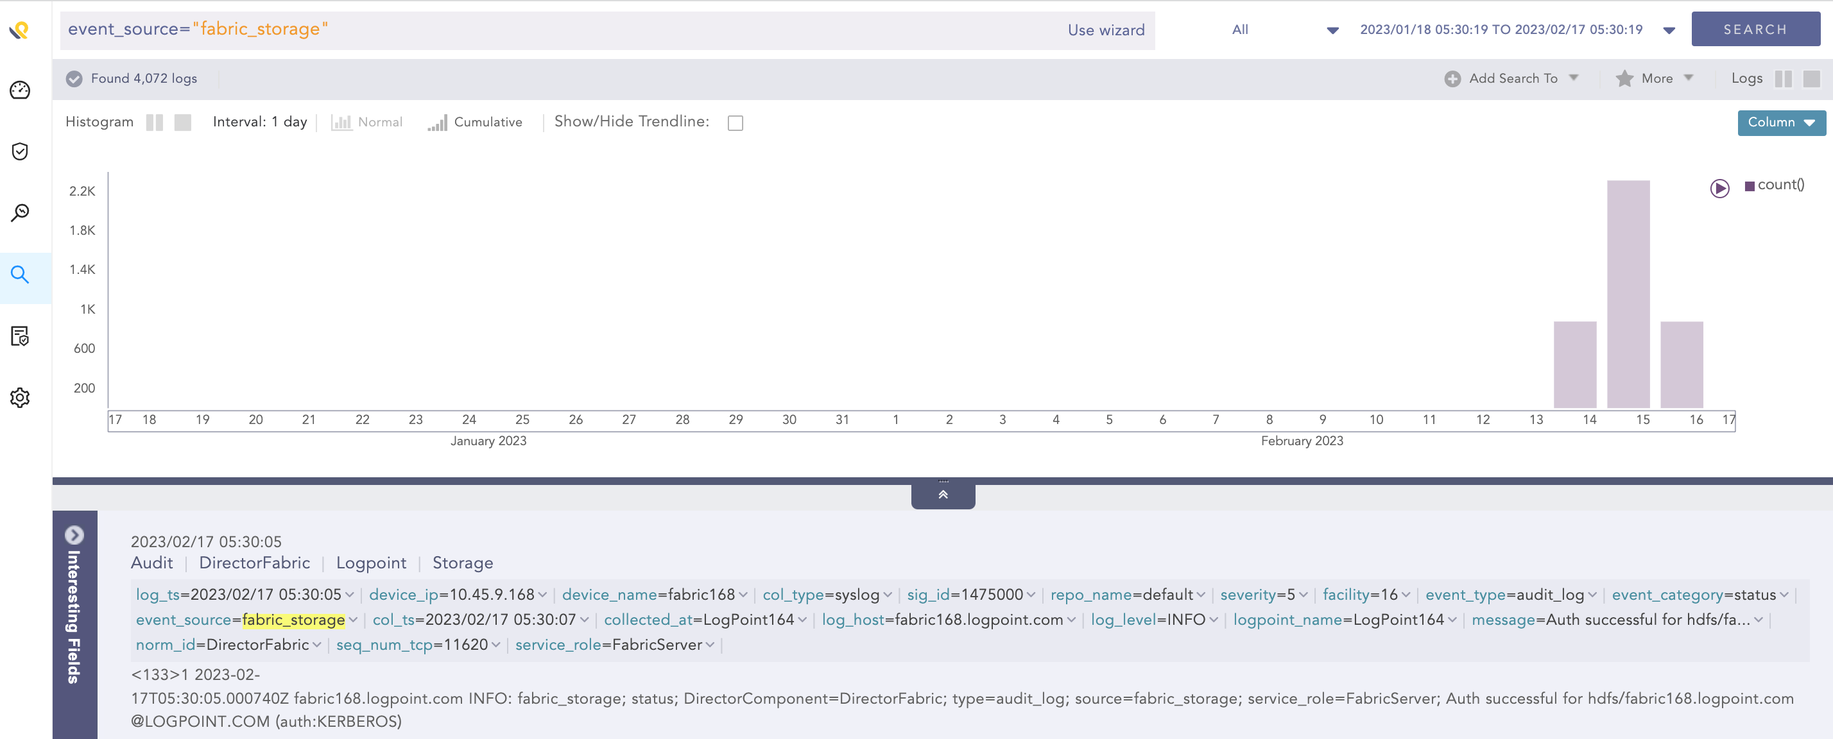Select the Search icon in the left sidebar

coord(19,276)
